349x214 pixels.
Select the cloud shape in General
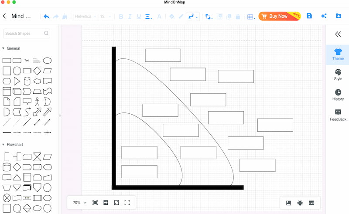37,81
